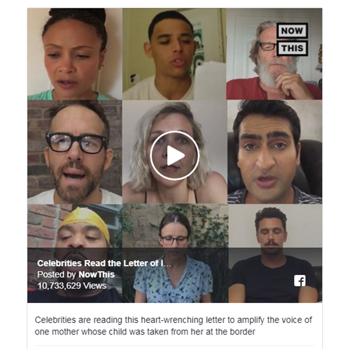
Task: Click the truncated title ellipsis
Action: [x=169, y=265]
